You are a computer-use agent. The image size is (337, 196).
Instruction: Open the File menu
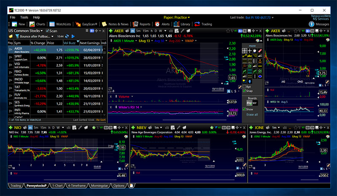(x=13, y=17)
